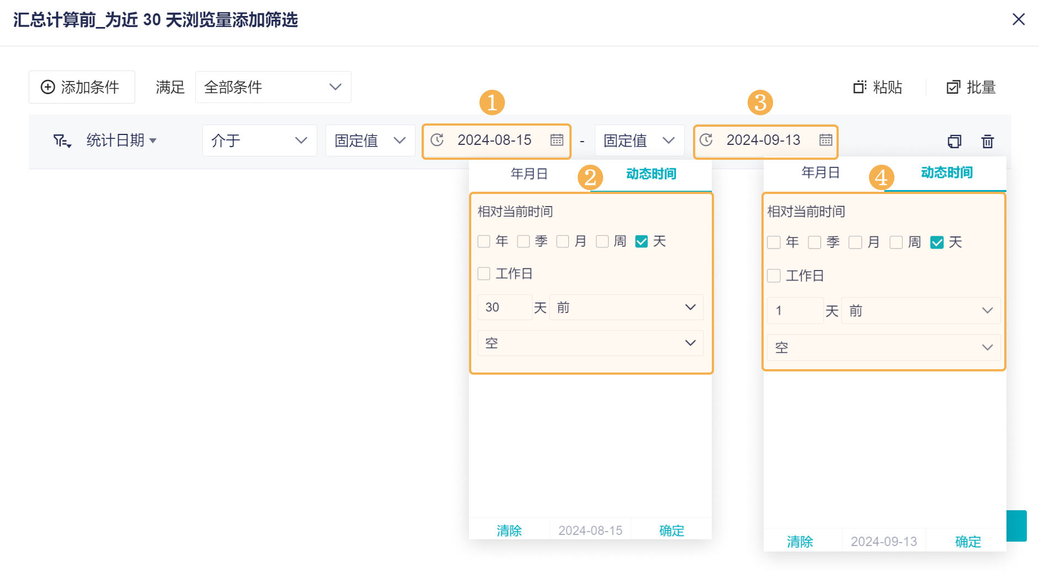Uncheck 天 checkbox in start date panel
1039x578 pixels.
click(642, 241)
